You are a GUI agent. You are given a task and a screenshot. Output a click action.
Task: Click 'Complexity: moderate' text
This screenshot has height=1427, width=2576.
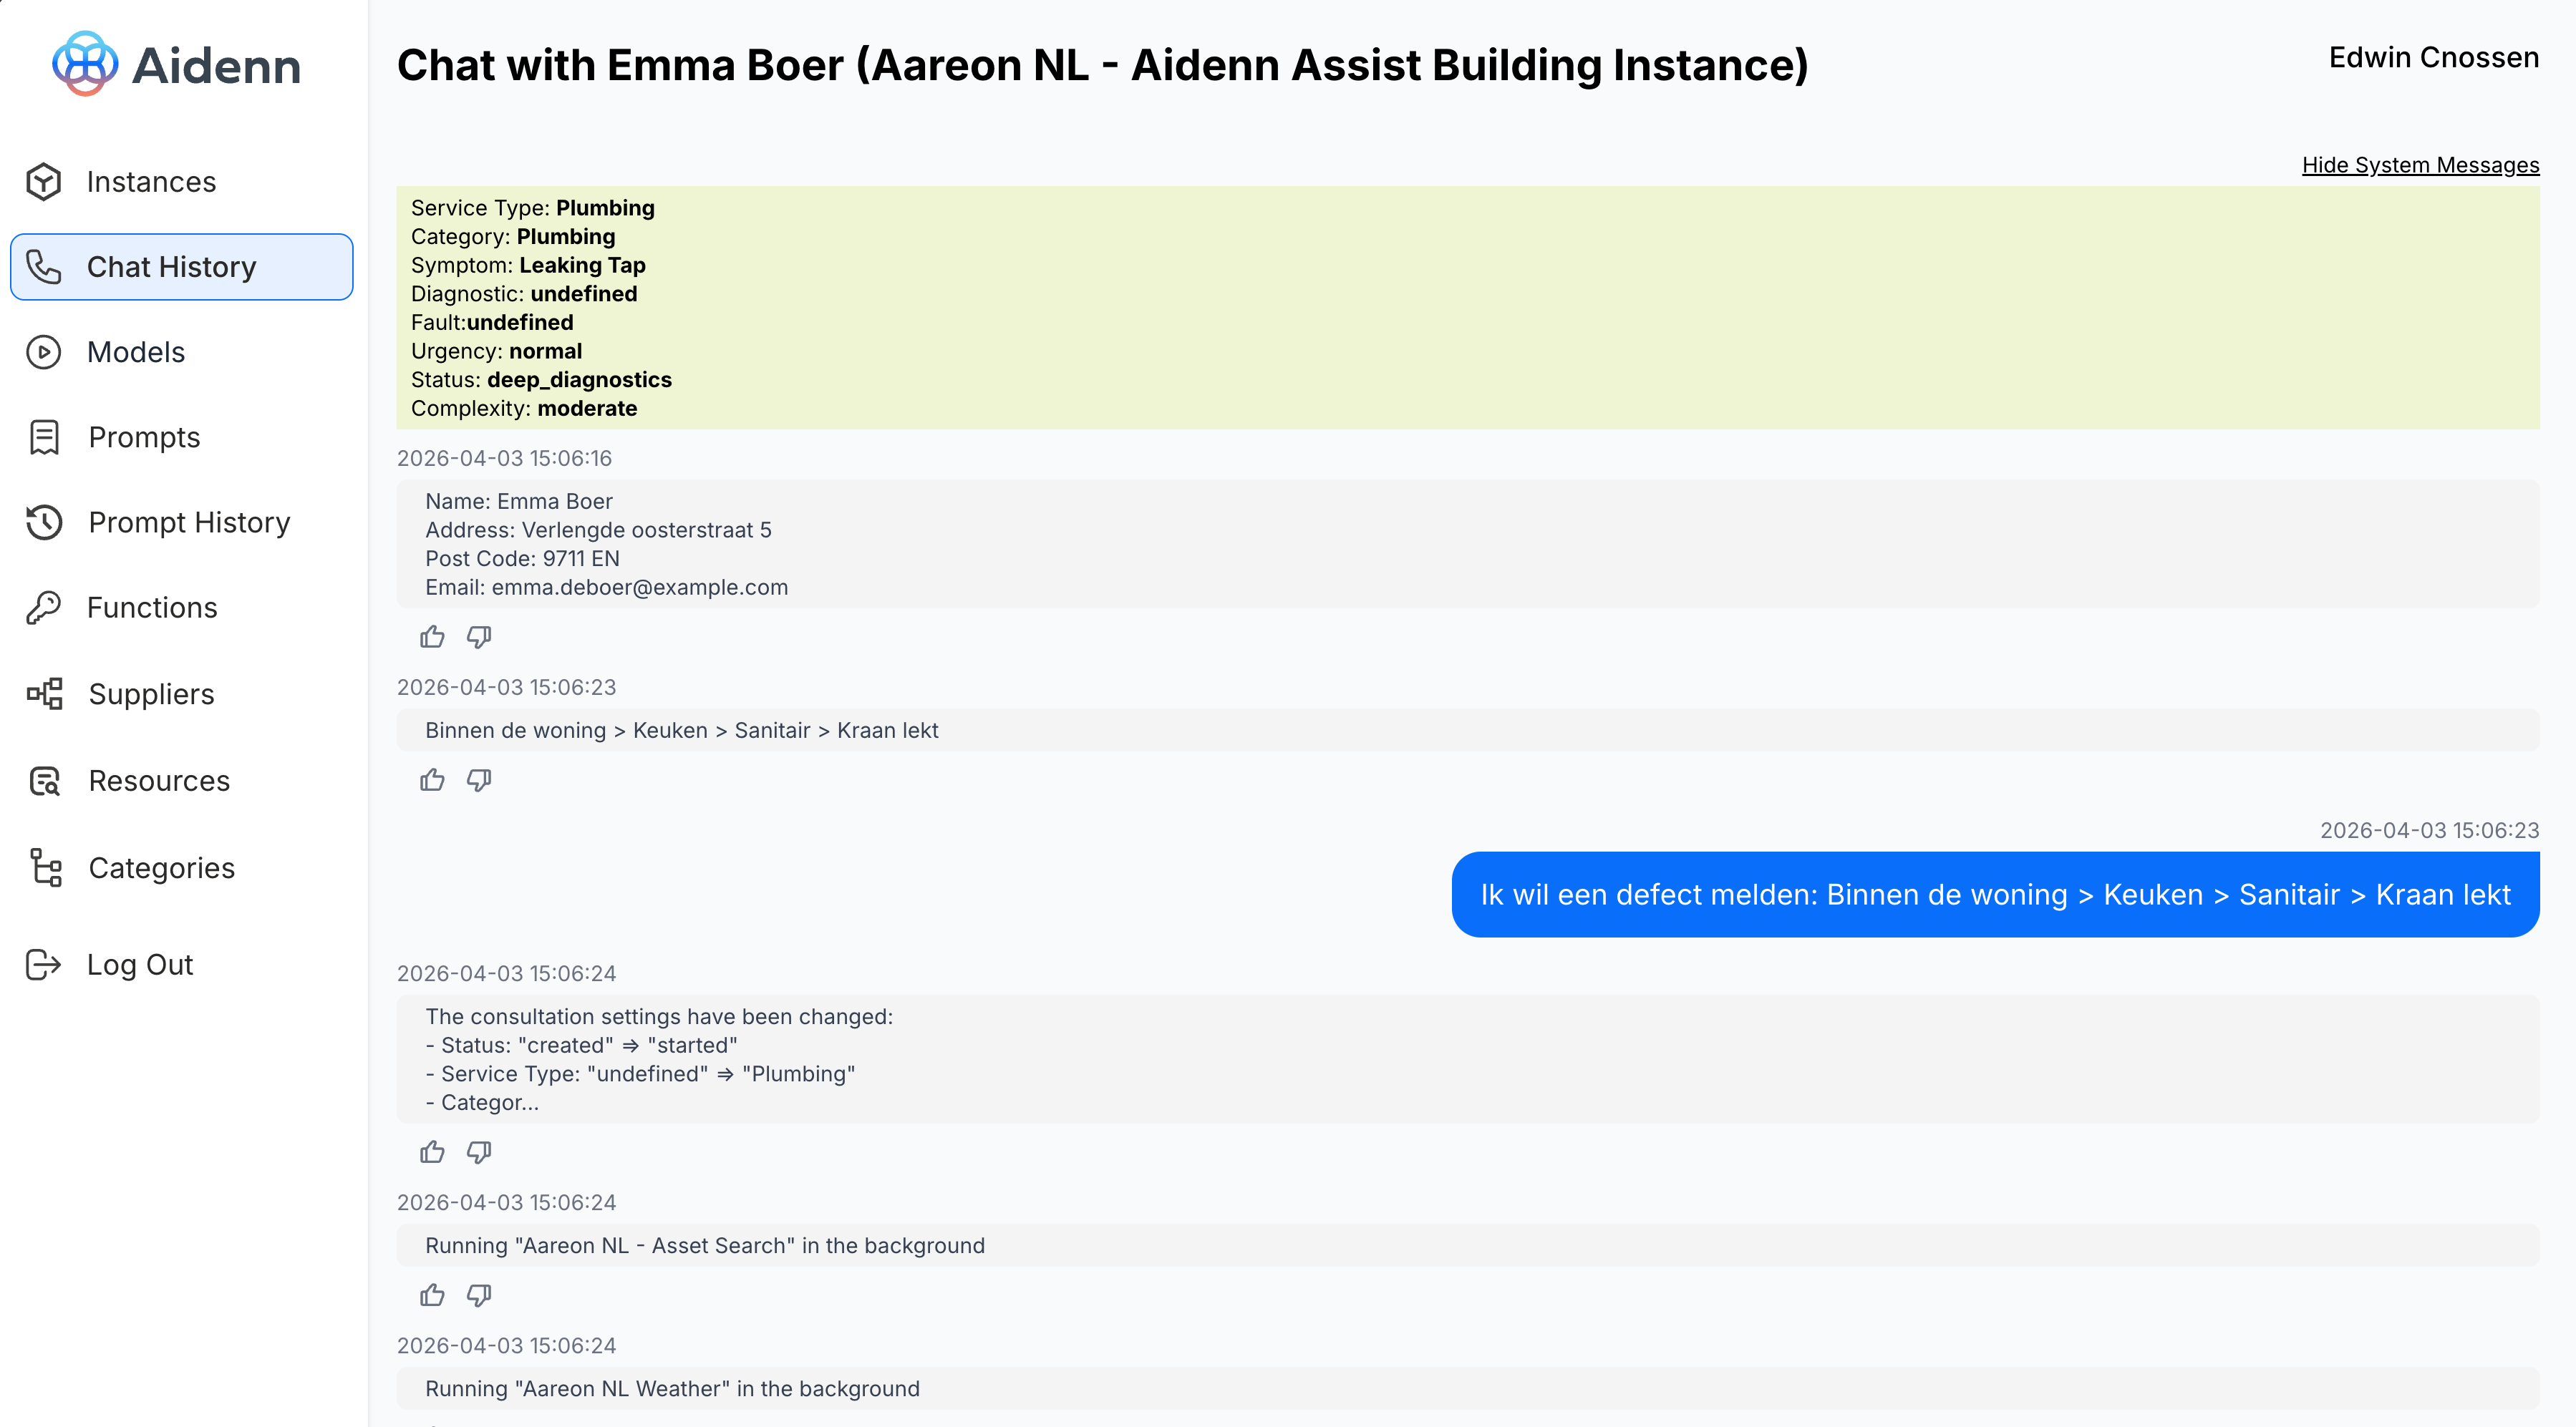(524, 409)
